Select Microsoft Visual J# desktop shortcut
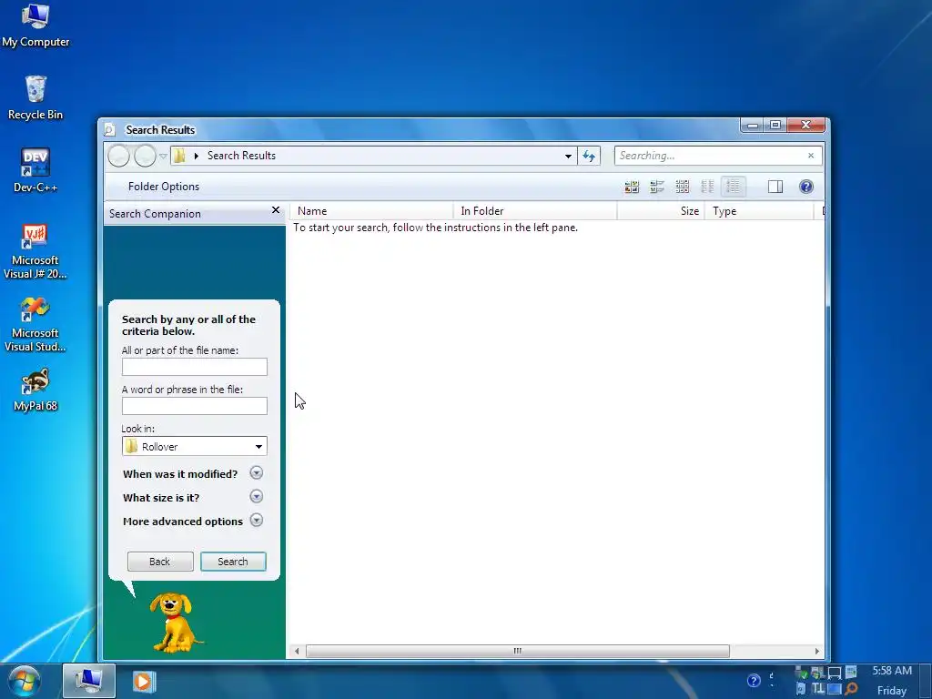Image resolution: width=932 pixels, height=699 pixels. (35, 251)
